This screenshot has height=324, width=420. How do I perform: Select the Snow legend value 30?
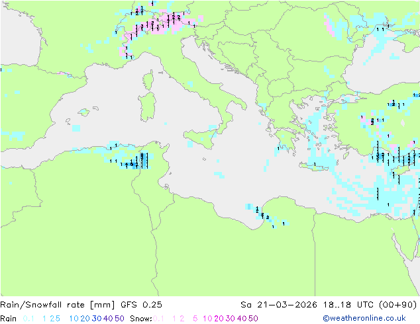tap(231, 319)
